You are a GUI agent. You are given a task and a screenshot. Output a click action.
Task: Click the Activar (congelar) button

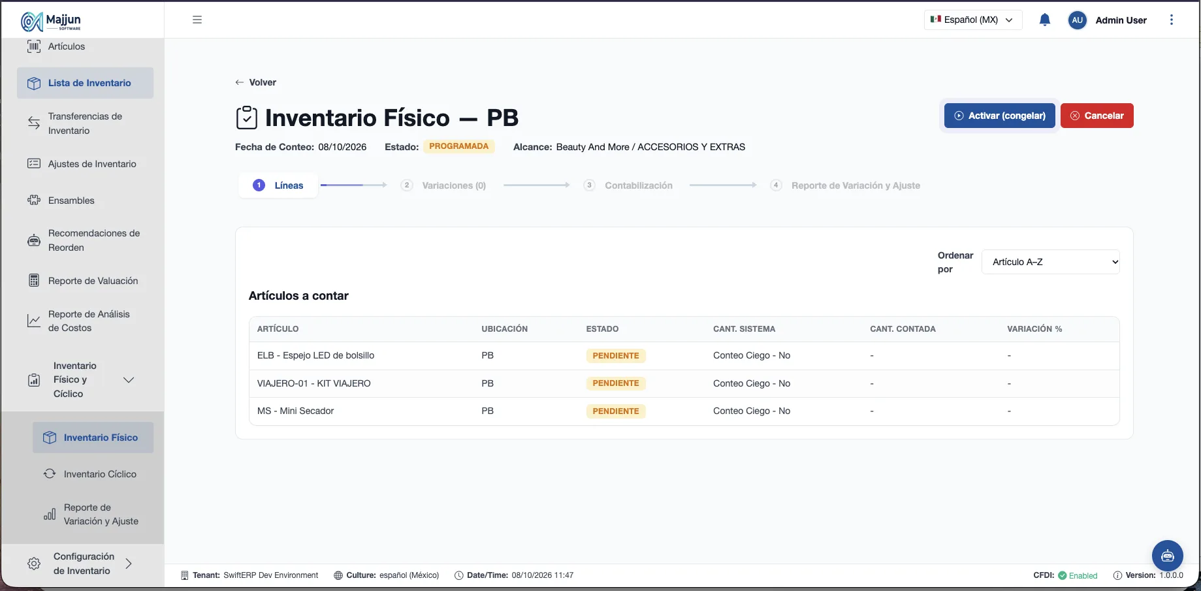(1000, 116)
